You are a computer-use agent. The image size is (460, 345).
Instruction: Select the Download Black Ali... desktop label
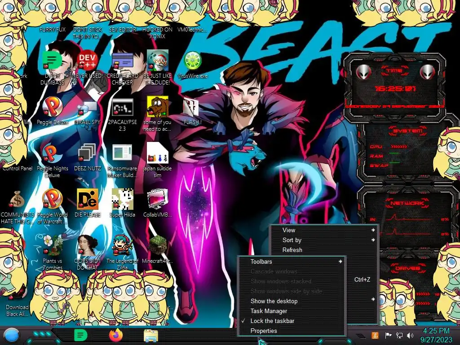[18, 310]
